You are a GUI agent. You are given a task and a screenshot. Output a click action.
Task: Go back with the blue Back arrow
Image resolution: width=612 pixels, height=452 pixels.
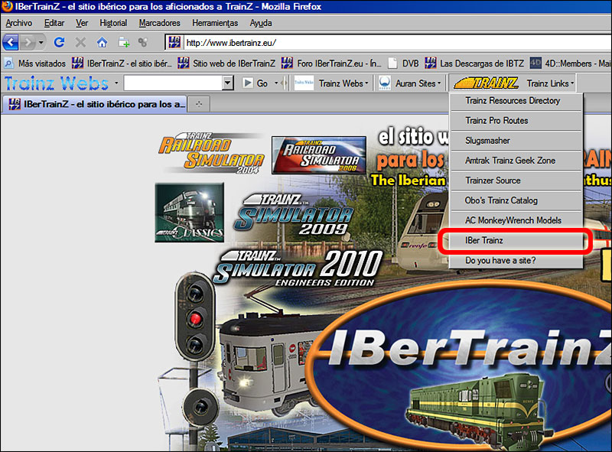tap(11, 42)
